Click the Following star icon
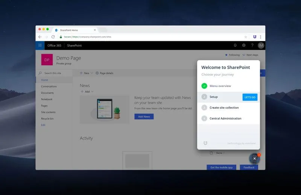 (226, 55)
